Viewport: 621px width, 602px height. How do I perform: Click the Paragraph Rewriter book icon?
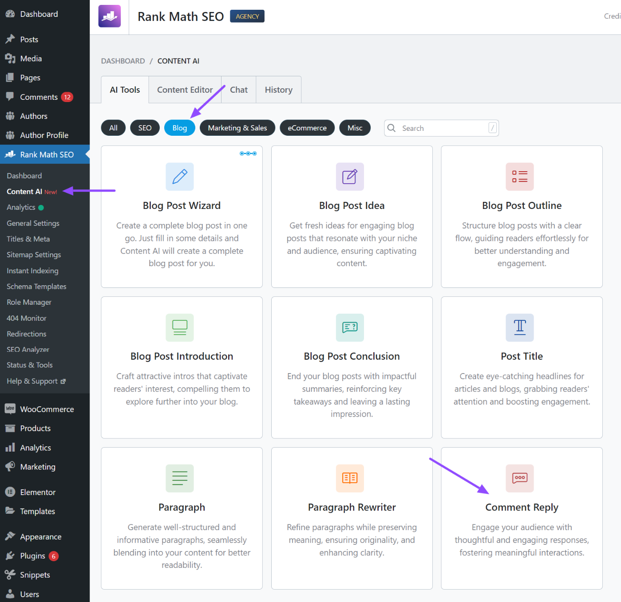coord(350,478)
